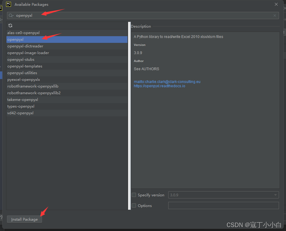Select openpyxl-stubs package
The height and width of the screenshot is (231, 286).
(67, 60)
